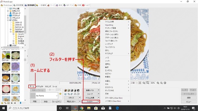Select ぼかし from the filter menu
The image size is (198, 111).
point(107,50)
